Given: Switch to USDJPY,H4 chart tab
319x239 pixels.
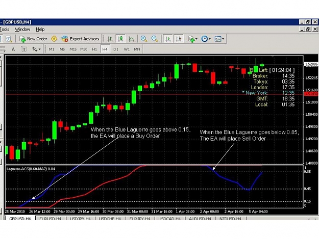Looking at the screenshot, I should (x=80, y=218).
